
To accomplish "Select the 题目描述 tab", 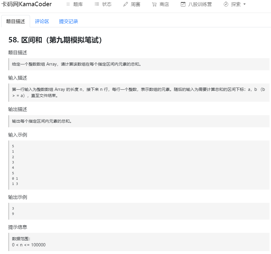I will pos(16,21).
